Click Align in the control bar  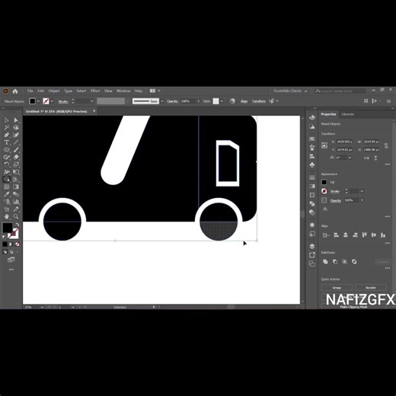244,101
